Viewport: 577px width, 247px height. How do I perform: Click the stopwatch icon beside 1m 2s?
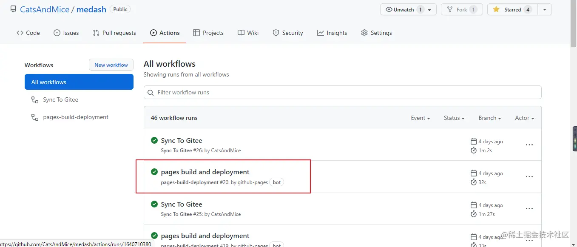(x=474, y=150)
